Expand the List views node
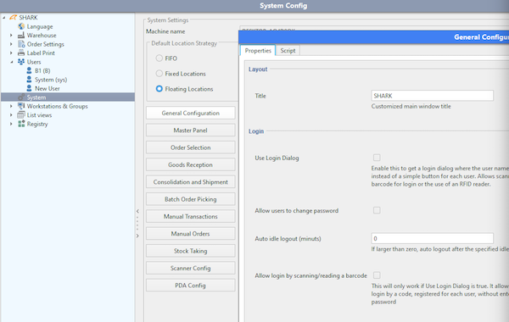Viewport: 509px width, 322px height. pos(11,114)
